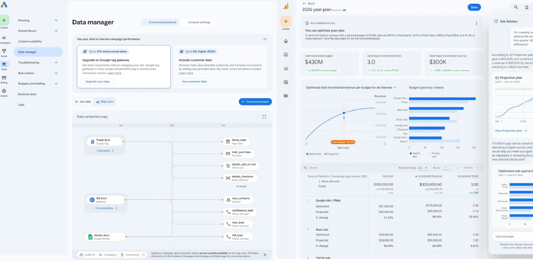Click the Google Ads logo
Screen dimensions: 533x261
[x=4, y=4]
